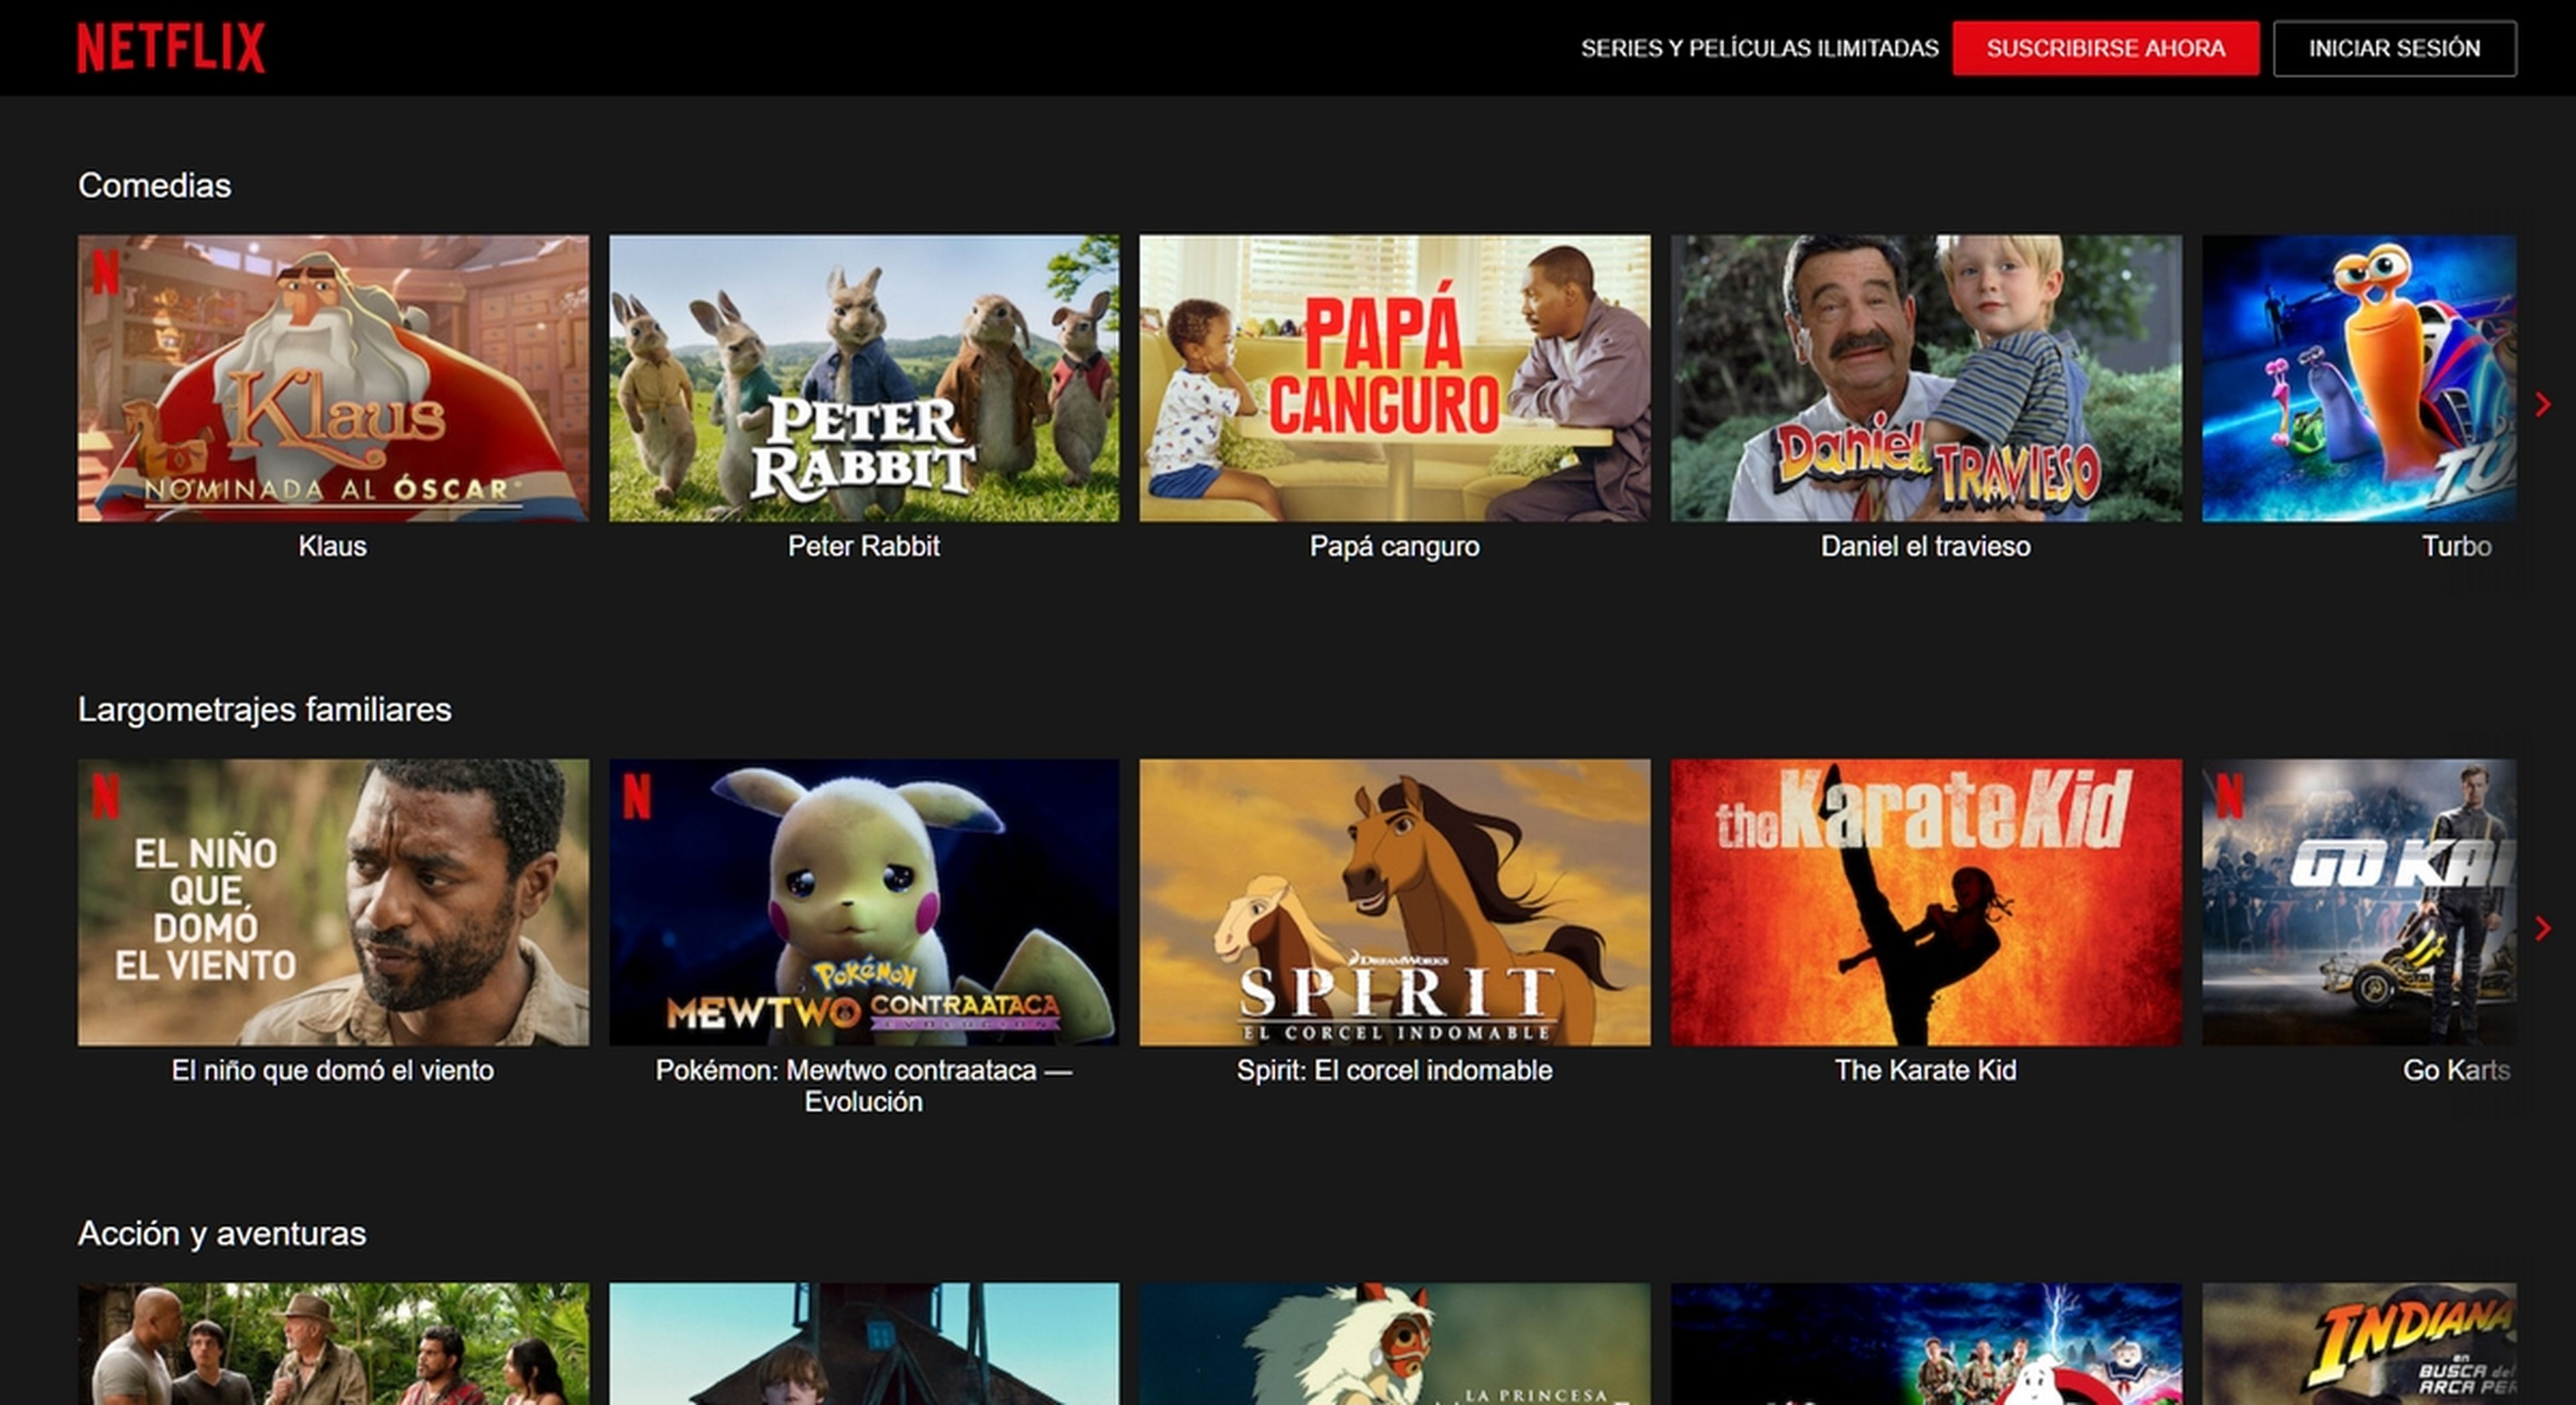2576x1405 pixels.
Task: Click the Acción y aventuras section heading
Action: click(x=222, y=1234)
